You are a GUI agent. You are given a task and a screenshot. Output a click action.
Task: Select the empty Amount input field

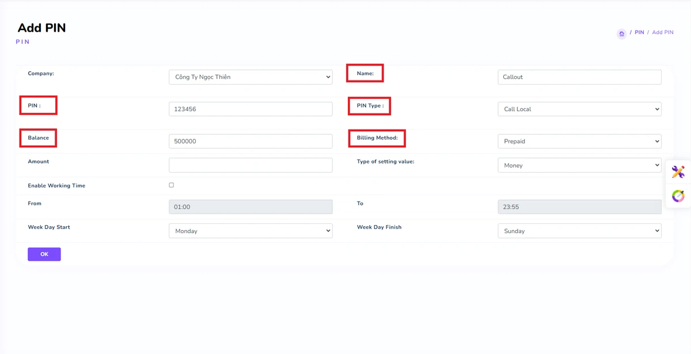250,166
